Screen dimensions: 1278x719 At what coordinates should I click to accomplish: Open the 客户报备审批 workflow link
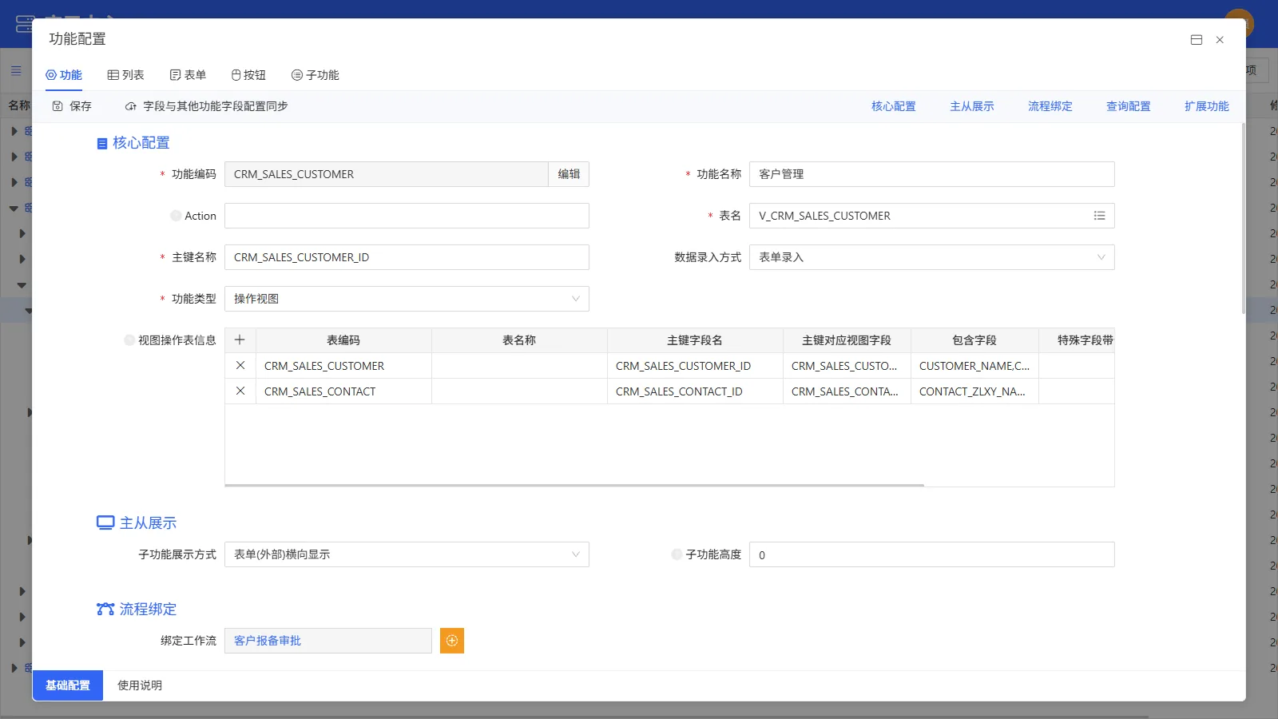pyautogui.click(x=268, y=641)
